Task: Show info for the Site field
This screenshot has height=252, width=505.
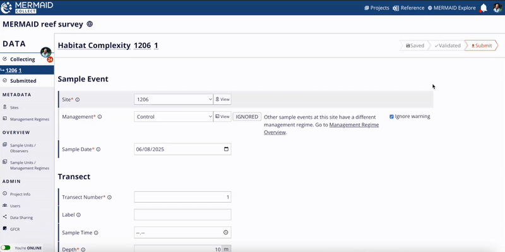Action: (77, 100)
